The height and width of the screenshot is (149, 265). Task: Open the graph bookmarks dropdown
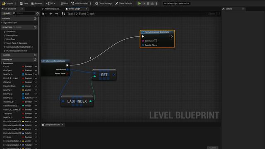click(x=44, y=14)
